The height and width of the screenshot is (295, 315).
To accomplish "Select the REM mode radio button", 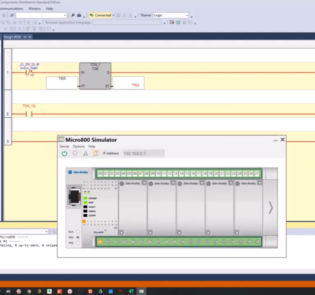I will [x=78, y=237].
